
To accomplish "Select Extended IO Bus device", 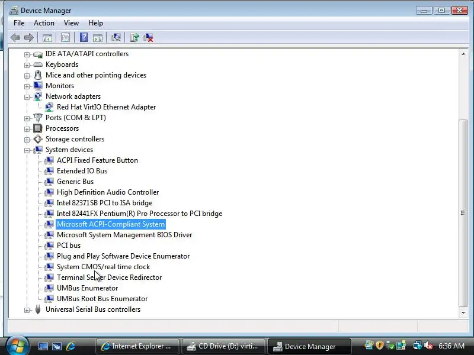I will click(x=82, y=171).
